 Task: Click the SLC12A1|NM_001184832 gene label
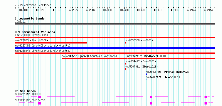[30, 100]
